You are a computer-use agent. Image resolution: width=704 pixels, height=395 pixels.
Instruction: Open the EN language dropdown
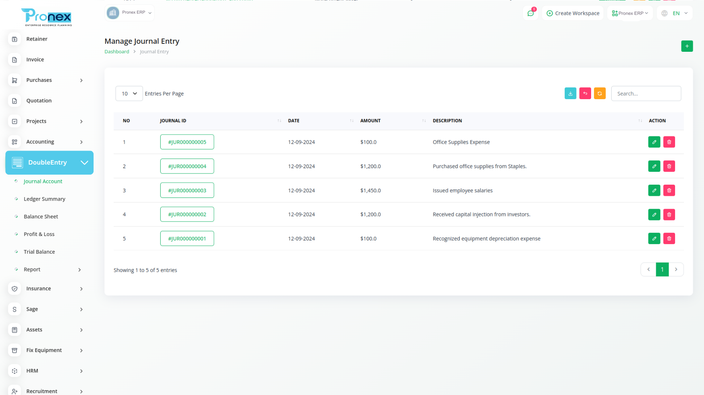point(675,13)
